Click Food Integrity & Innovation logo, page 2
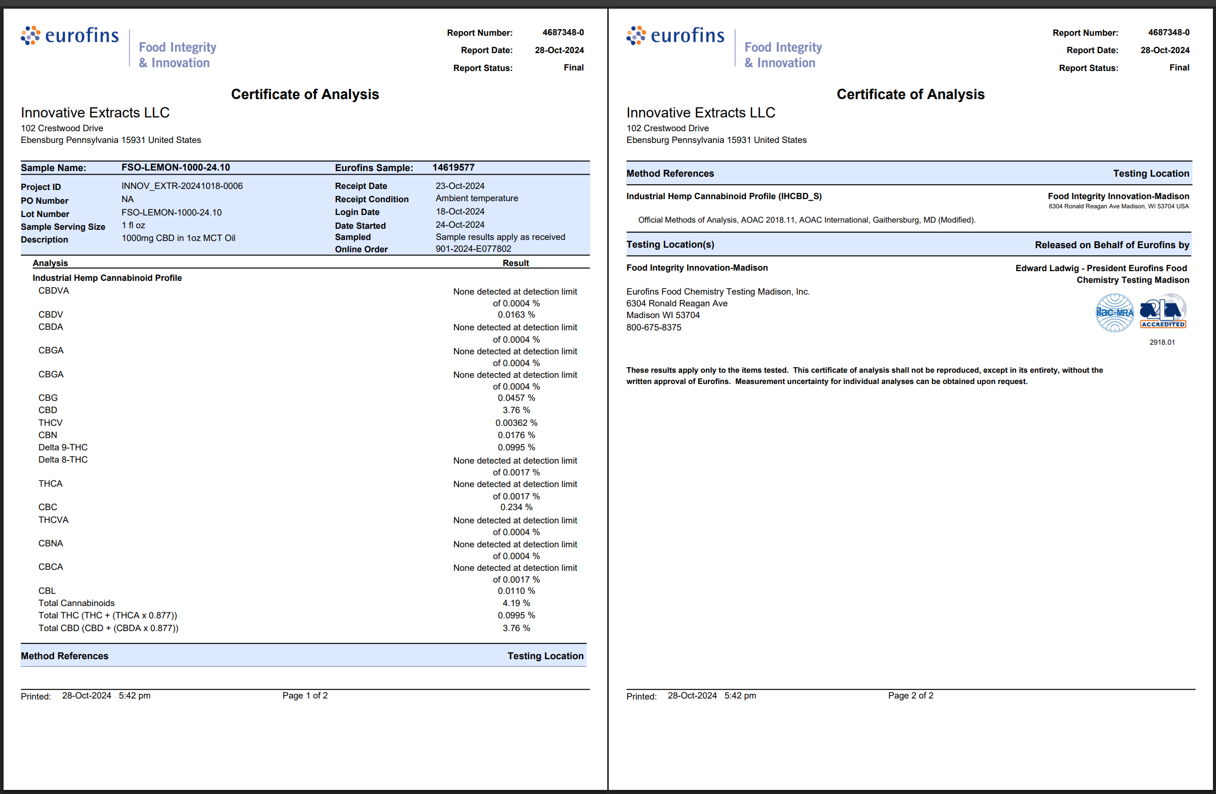This screenshot has height=794, width=1216. (783, 55)
